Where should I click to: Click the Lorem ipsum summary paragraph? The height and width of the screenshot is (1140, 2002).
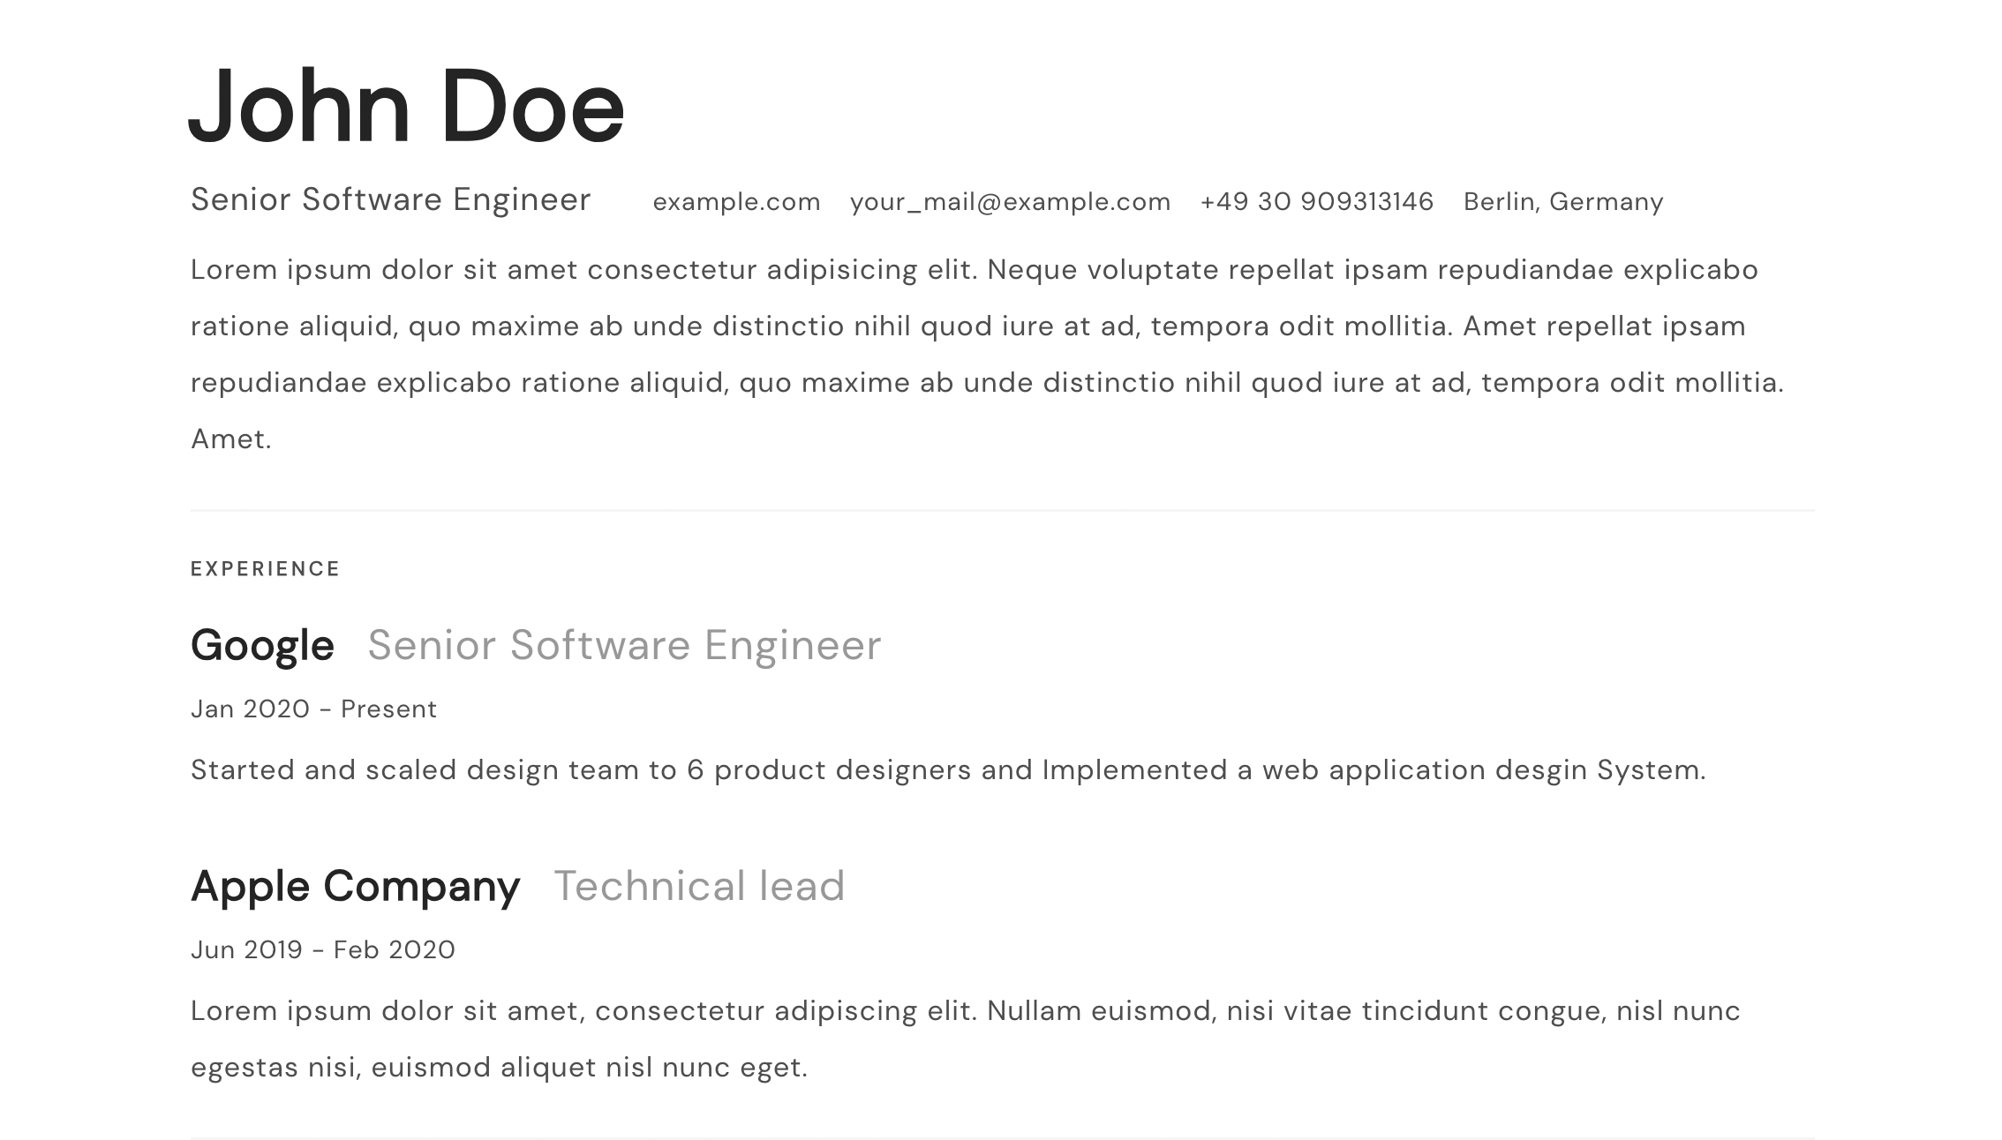click(988, 354)
